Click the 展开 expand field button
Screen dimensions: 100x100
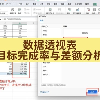27,9
